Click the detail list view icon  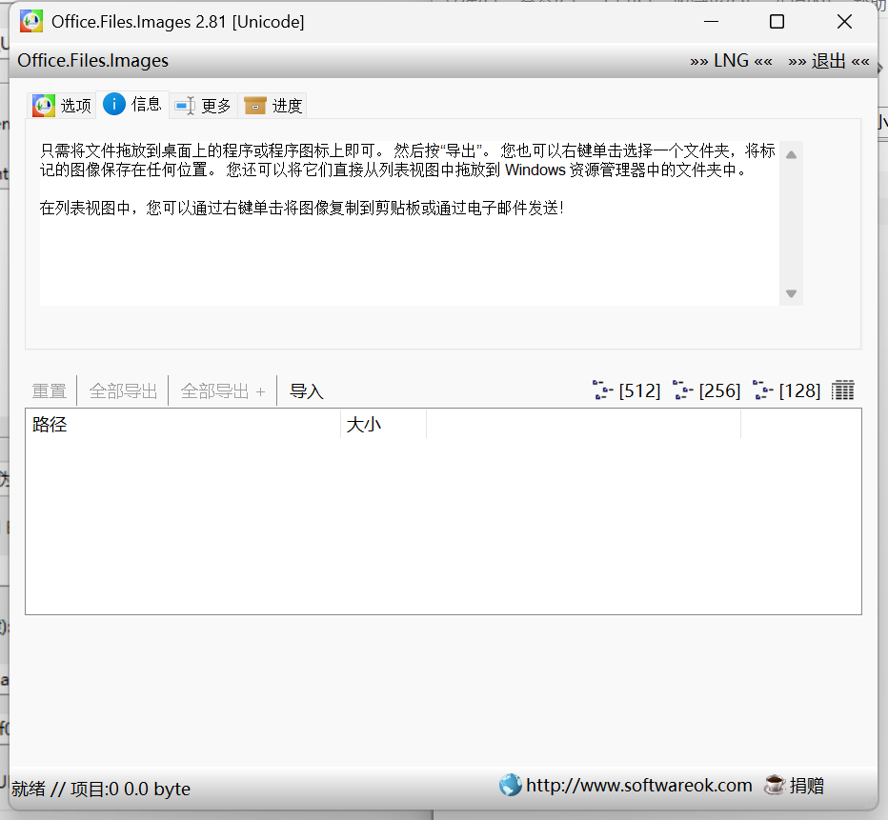(x=842, y=390)
